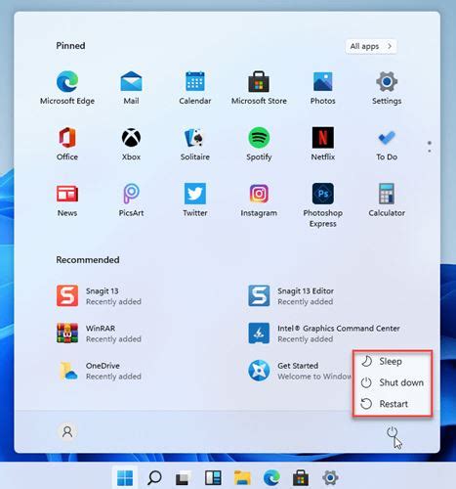This screenshot has width=456, height=489.
Task: Open the News app
Action: tap(67, 200)
